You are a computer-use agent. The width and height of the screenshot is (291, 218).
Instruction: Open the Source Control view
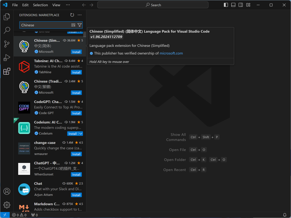(x=7, y=44)
